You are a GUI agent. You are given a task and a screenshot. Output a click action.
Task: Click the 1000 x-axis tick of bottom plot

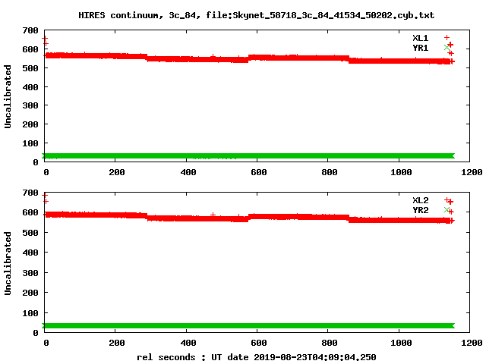[401, 343]
